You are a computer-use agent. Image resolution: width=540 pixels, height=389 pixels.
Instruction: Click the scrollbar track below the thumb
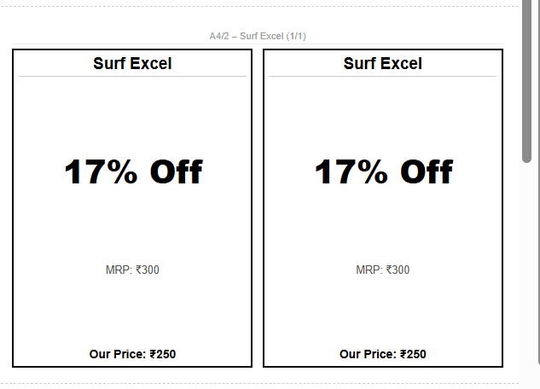528,273
